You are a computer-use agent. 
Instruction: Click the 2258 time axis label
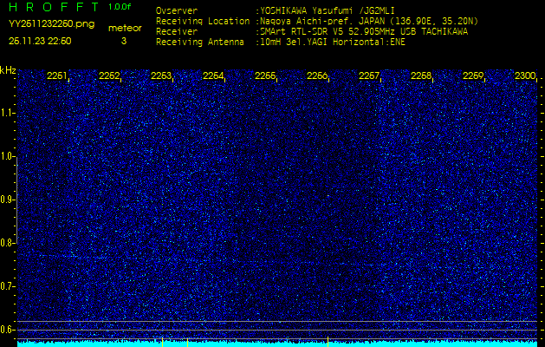(421, 75)
